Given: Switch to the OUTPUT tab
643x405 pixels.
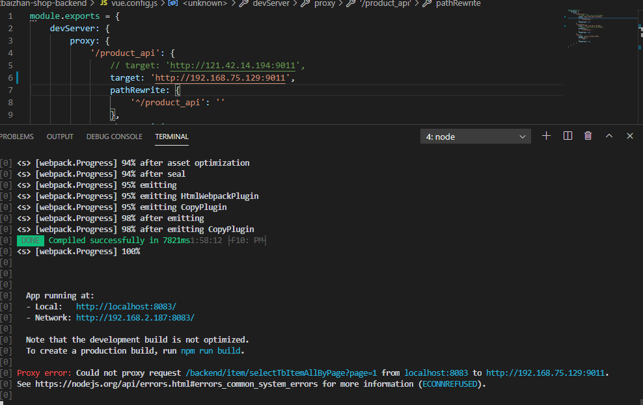Looking at the screenshot, I should [60, 137].
